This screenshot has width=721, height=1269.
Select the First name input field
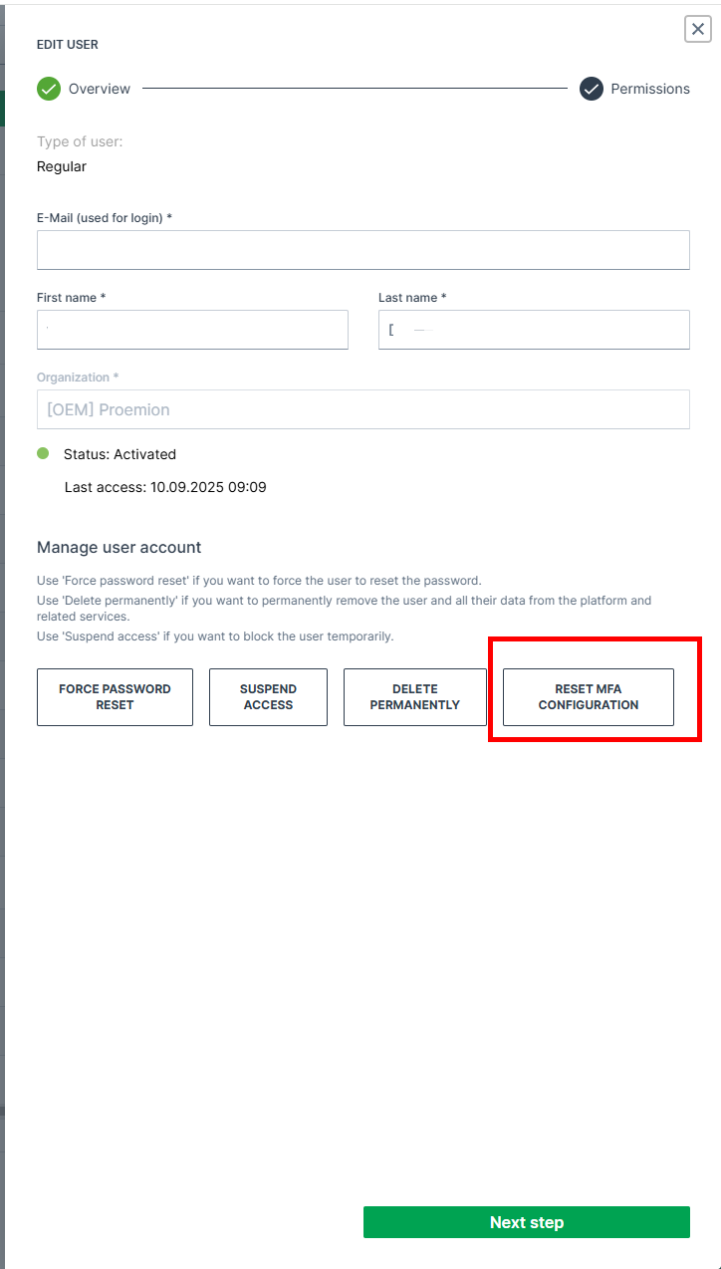192,329
